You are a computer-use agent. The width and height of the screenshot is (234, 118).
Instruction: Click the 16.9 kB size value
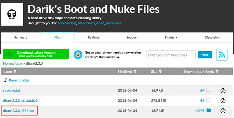[x=157, y=91]
